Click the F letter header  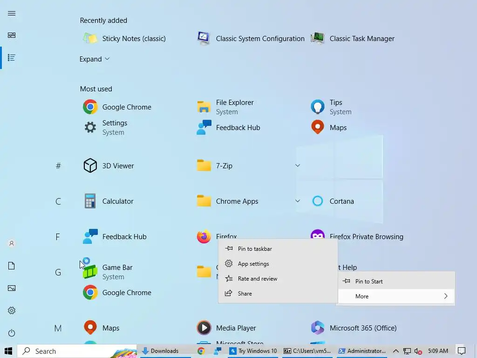58,237
